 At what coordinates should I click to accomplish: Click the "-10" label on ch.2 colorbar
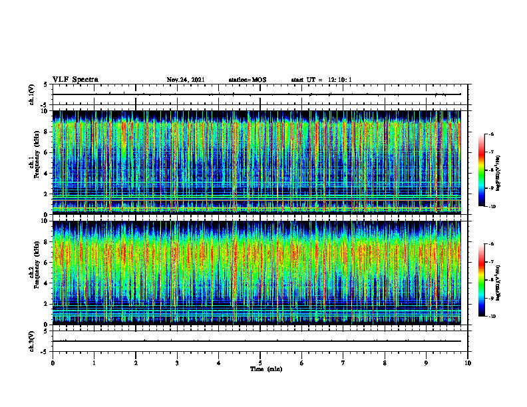point(491,317)
